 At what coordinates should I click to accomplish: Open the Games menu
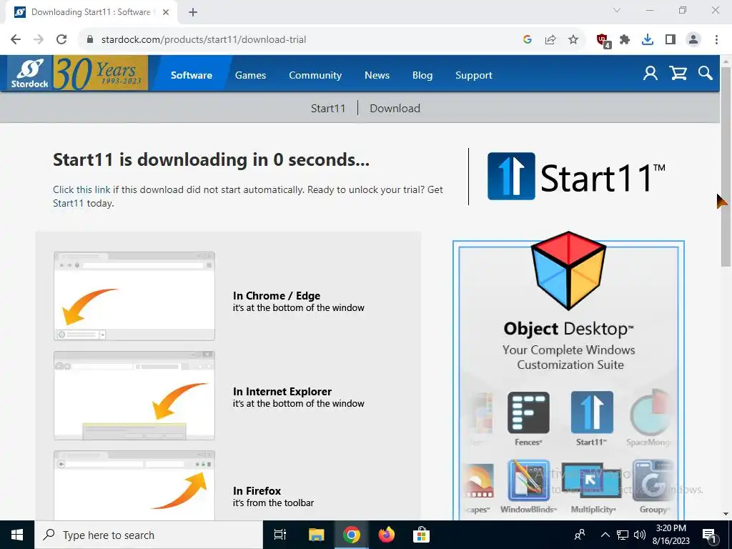[x=250, y=75]
